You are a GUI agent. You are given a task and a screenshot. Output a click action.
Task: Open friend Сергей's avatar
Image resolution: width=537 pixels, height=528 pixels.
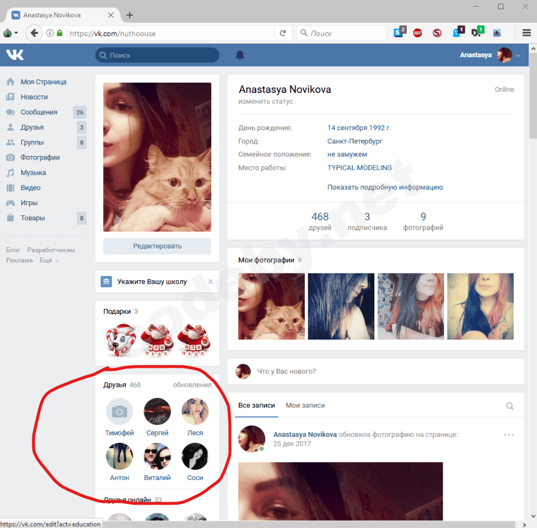click(x=157, y=411)
